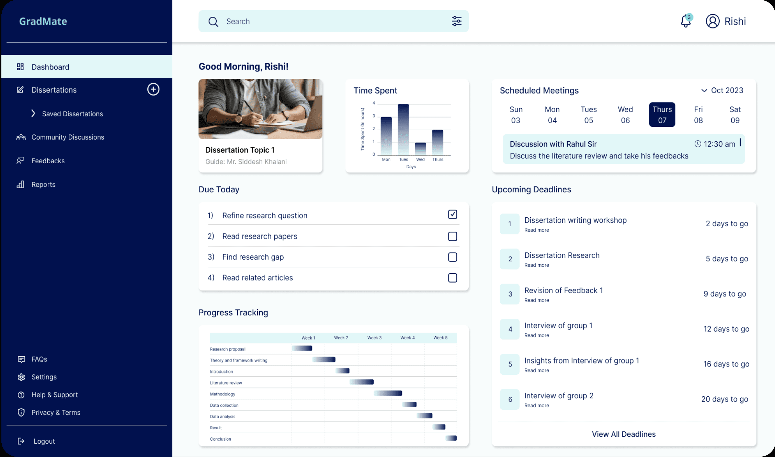Click the notification bell icon
Screen dimensions: 775x457
pyautogui.click(x=685, y=22)
